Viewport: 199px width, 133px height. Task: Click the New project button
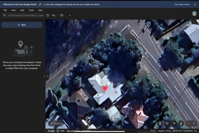click(x=22, y=25)
